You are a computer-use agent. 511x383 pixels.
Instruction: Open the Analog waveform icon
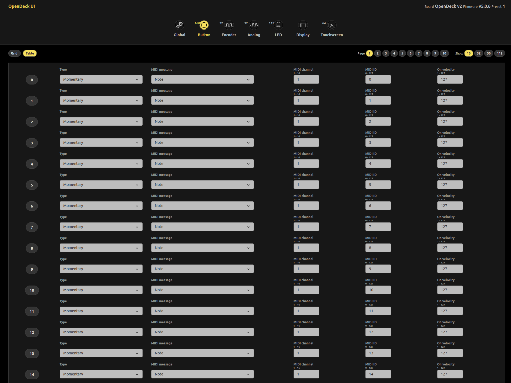254,25
